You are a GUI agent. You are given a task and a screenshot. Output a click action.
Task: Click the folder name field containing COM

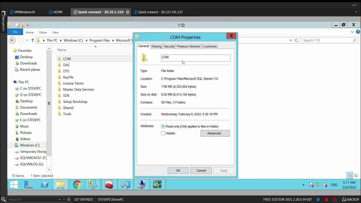point(196,58)
